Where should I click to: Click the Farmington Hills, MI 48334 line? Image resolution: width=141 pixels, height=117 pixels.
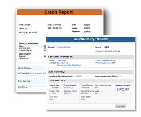[x=69, y=65]
